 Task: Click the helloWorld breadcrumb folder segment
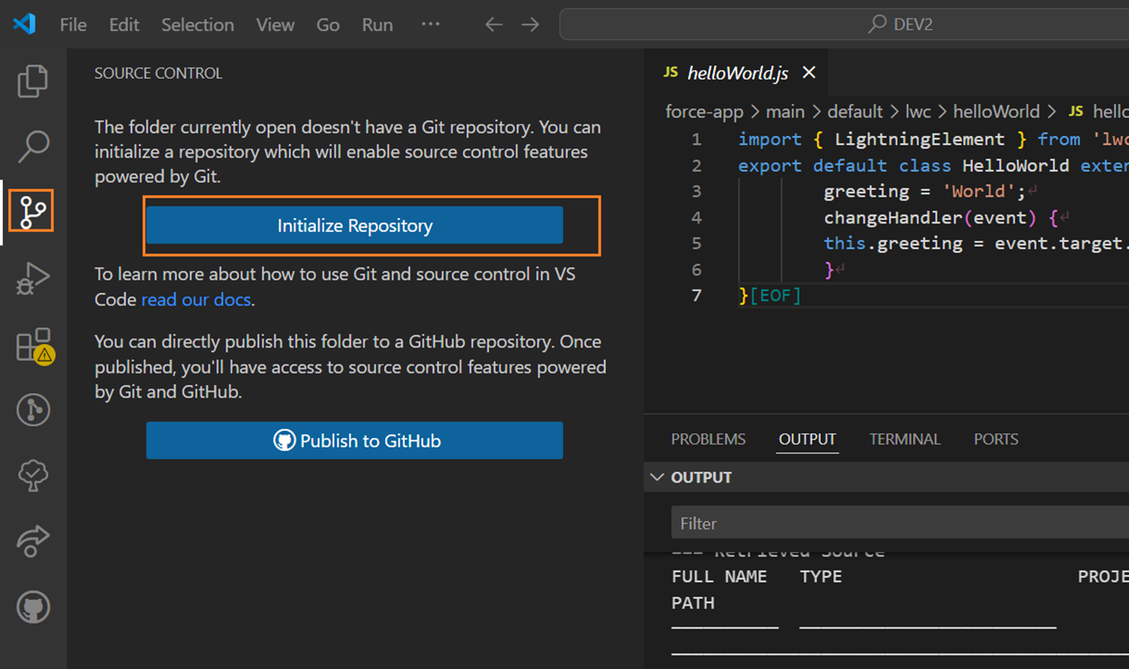996,111
